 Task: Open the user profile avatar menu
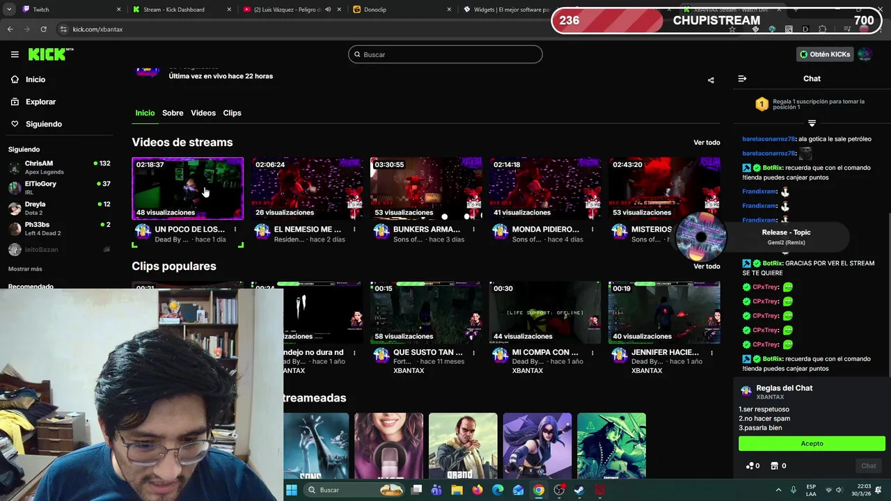tap(865, 54)
